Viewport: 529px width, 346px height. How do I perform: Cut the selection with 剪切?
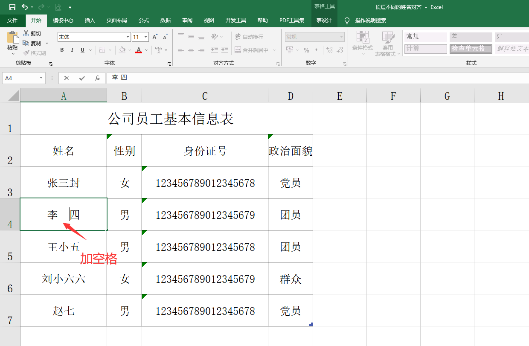pyautogui.click(x=32, y=33)
